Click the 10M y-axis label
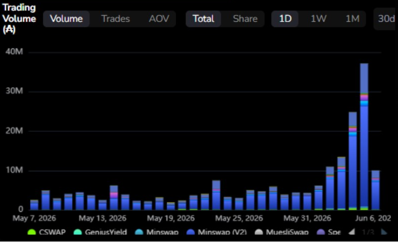This screenshot has height=242, width=398. [14, 170]
